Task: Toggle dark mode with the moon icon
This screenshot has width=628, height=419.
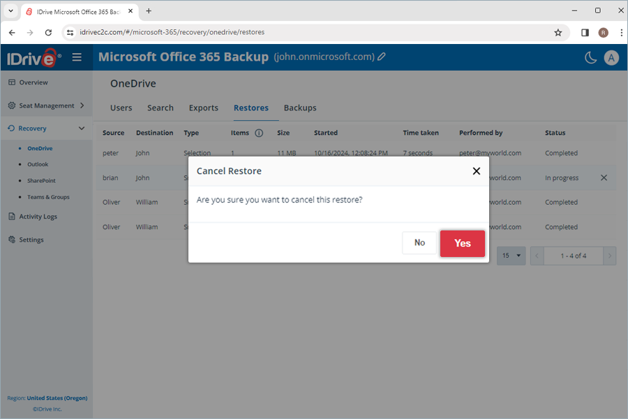Action: point(590,57)
